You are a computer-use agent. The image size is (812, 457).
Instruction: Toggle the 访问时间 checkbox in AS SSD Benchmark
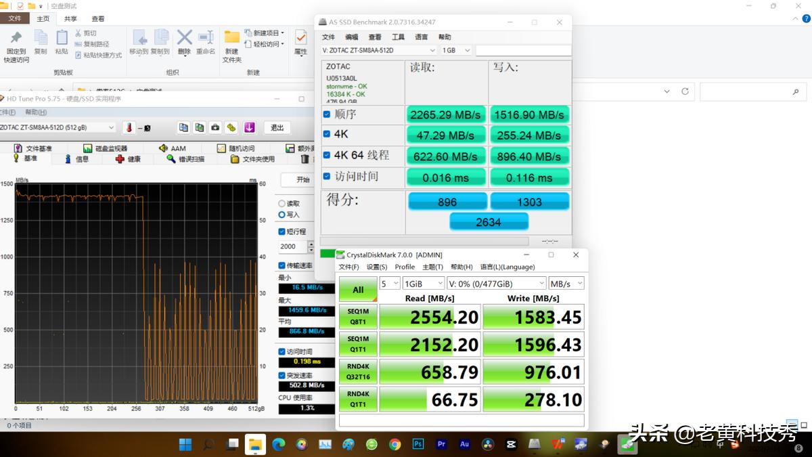click(x=327, y=177)
